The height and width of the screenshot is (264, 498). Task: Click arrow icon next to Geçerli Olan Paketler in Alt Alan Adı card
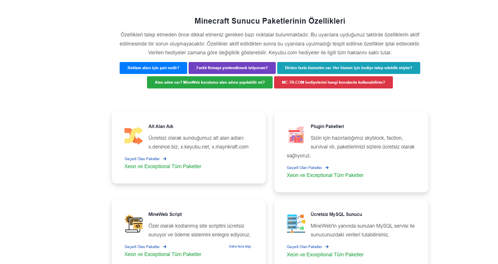pos(165,159)
